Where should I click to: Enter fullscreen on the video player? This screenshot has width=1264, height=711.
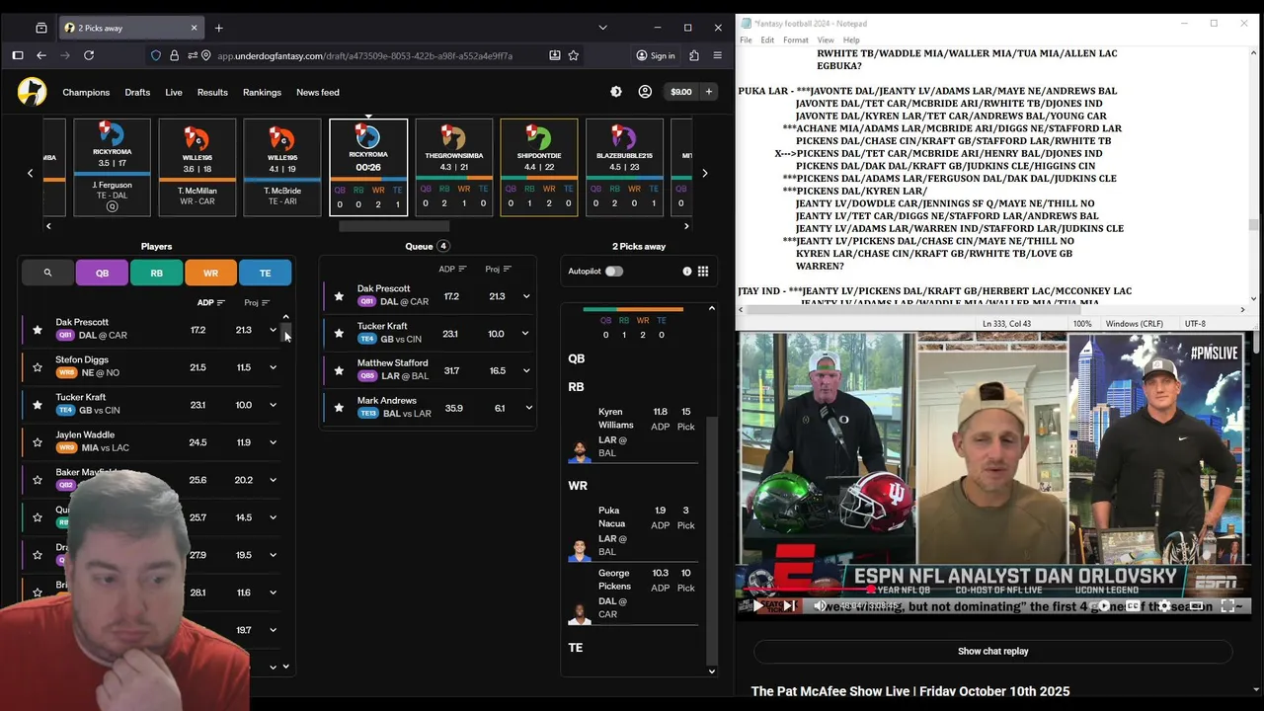point(1227,606)
